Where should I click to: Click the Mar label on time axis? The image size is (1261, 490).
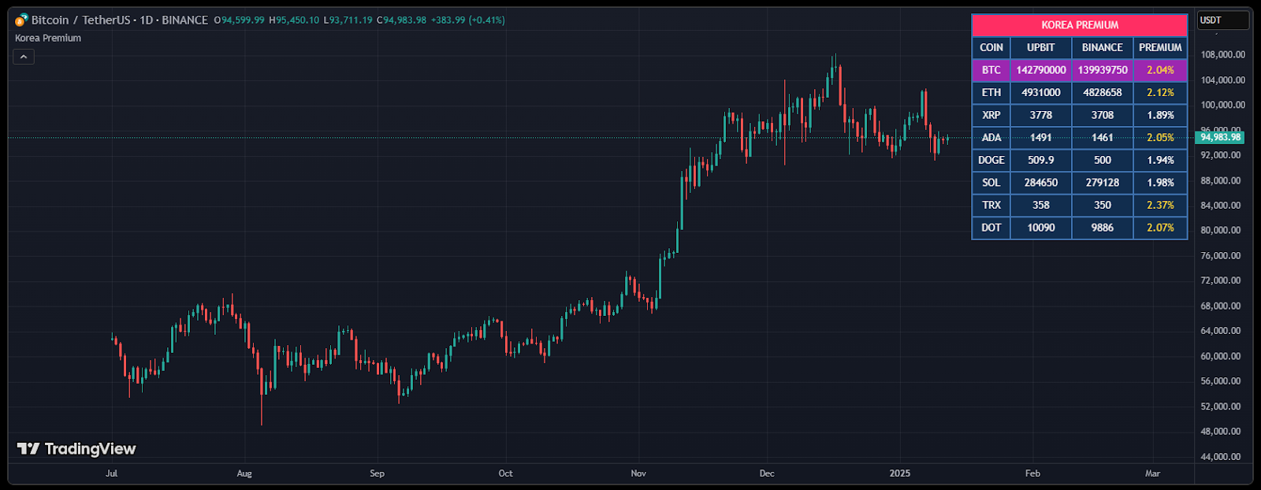tap(1152, 473)
